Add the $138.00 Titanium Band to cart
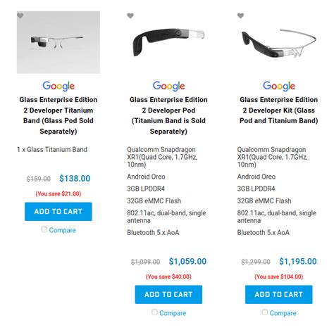This screenshot has width=334, height=330. pyautogui.click(x=58, y=212)
